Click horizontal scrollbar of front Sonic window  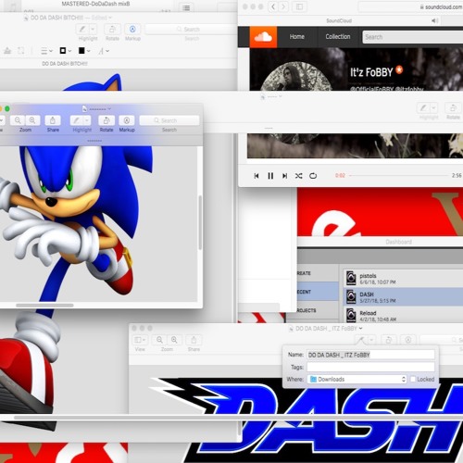pos(44,306)
